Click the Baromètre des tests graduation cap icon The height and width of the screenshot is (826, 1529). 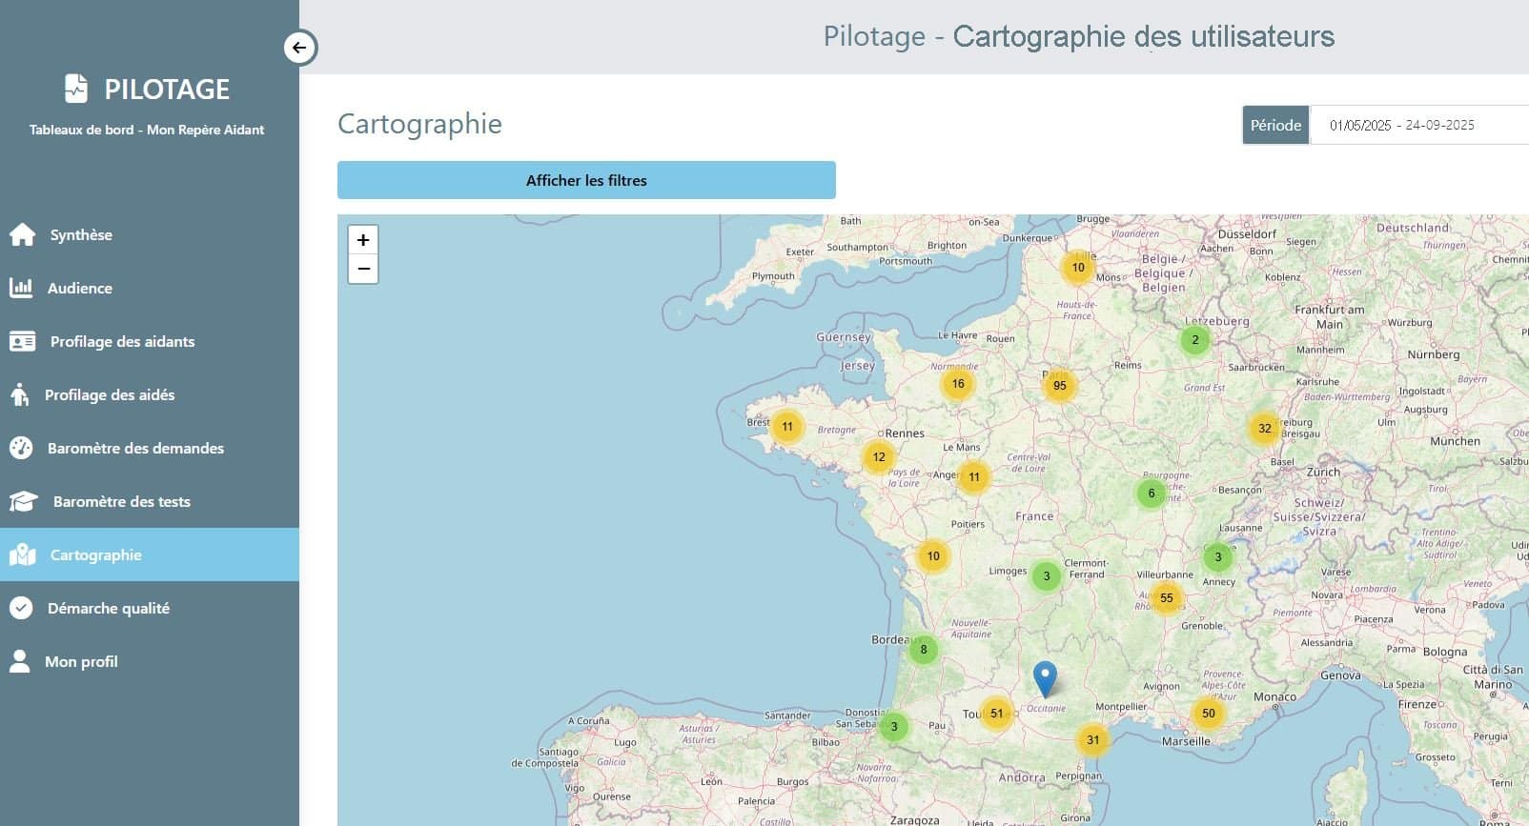tap(23, 501)
